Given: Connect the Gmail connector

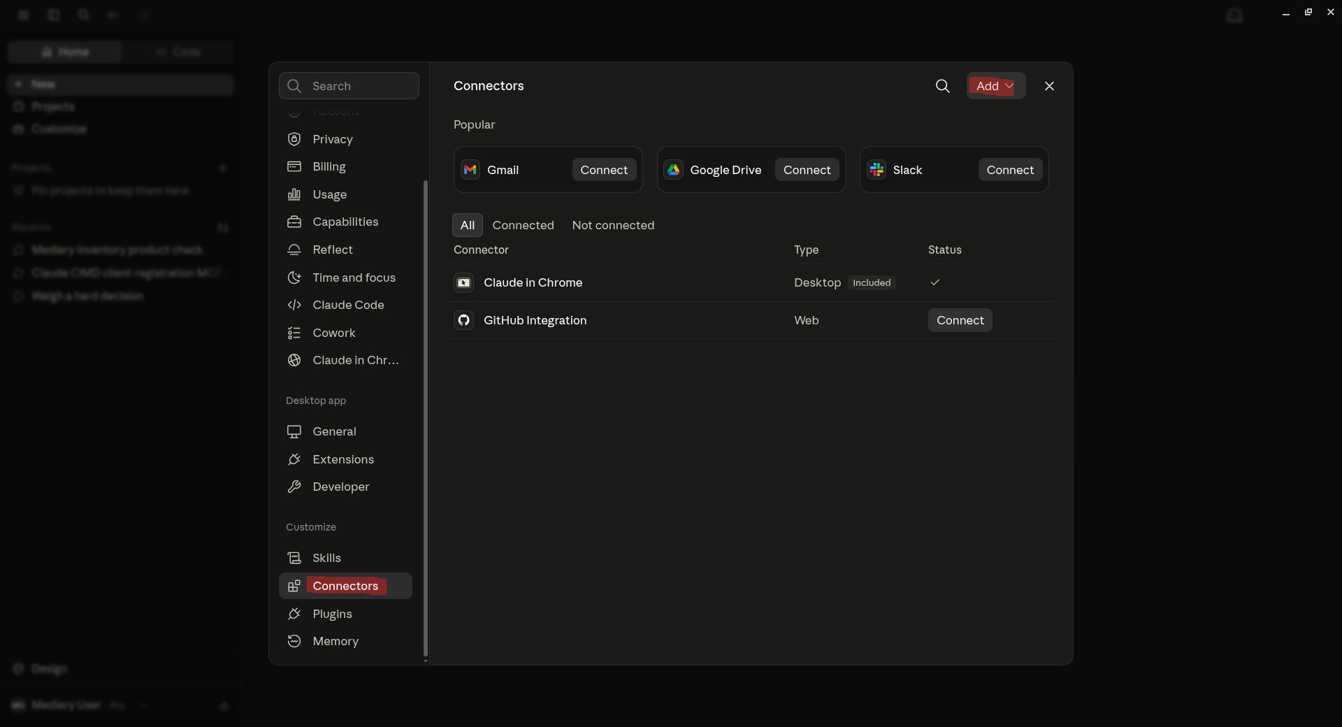Looking at the screenshot, I should click(604, 170).
